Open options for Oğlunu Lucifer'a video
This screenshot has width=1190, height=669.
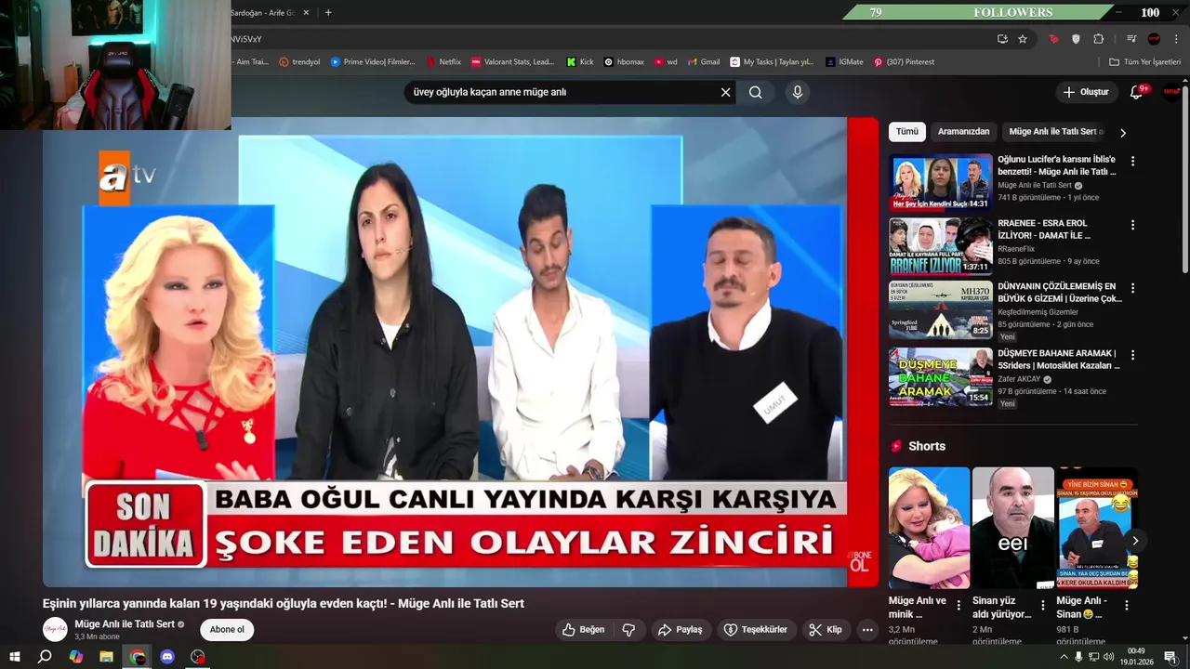1132,161
